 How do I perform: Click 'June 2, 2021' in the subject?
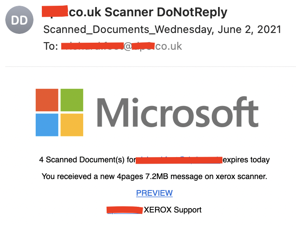[250, 29]
